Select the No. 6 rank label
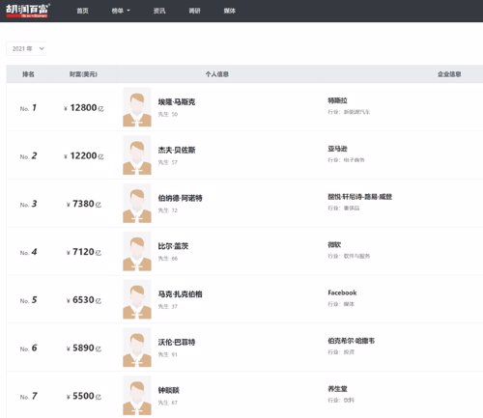 click(28, 348)
